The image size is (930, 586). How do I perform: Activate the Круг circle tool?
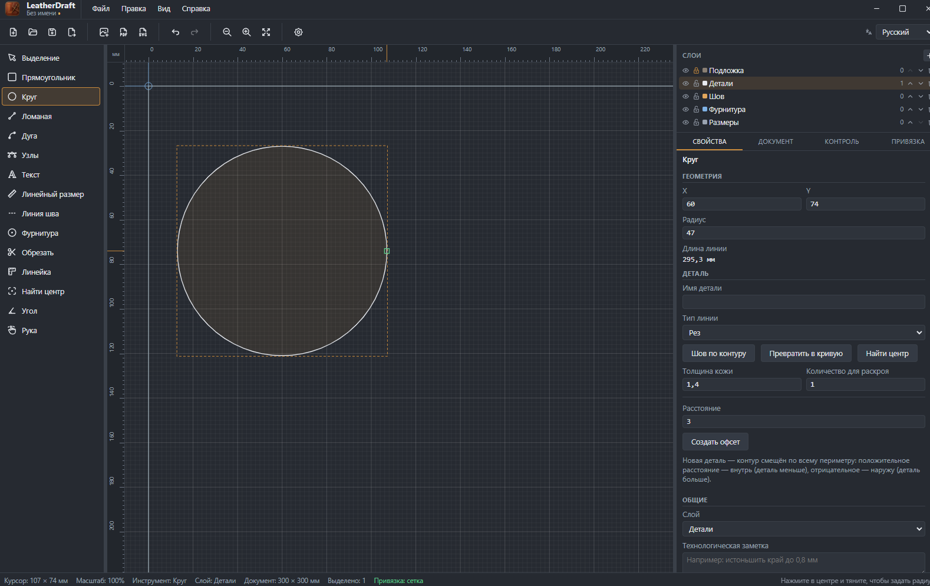51,97
